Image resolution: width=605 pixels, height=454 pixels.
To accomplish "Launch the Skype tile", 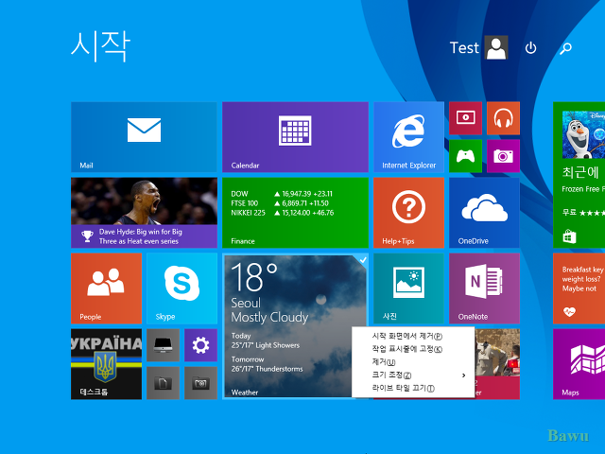I will pyautogui.click(x=181, y=288).
